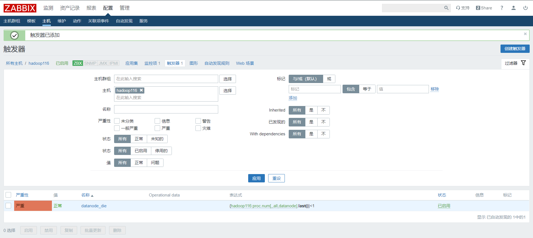Screen dimensions: 533x238
Task: Open the 管理 top menu
Action: [125, 8]
